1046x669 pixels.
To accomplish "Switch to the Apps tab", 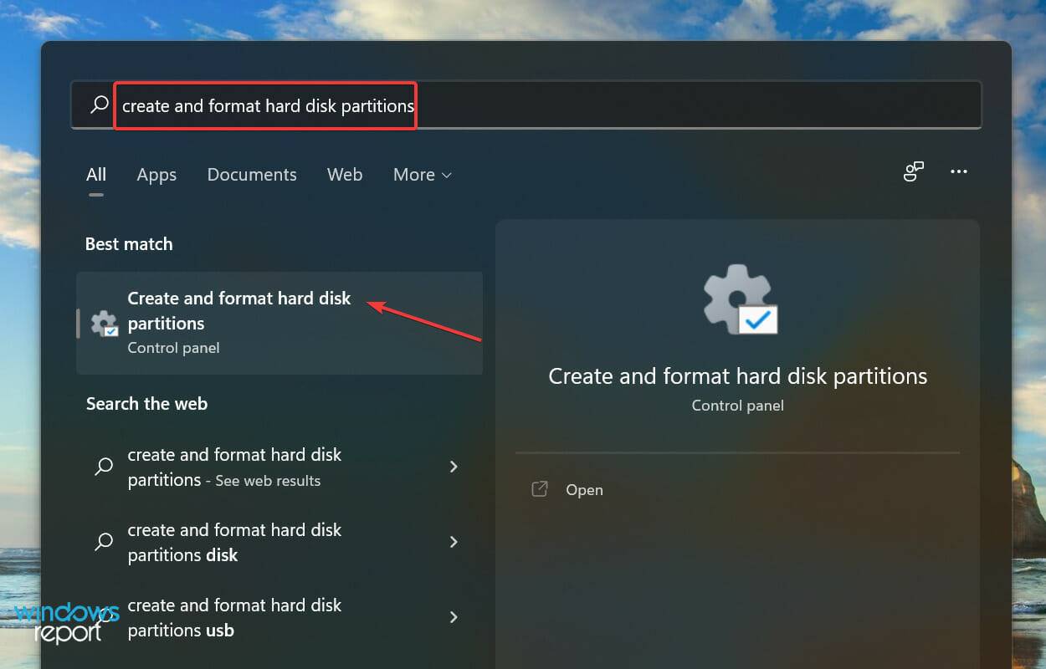I will 156,175.
